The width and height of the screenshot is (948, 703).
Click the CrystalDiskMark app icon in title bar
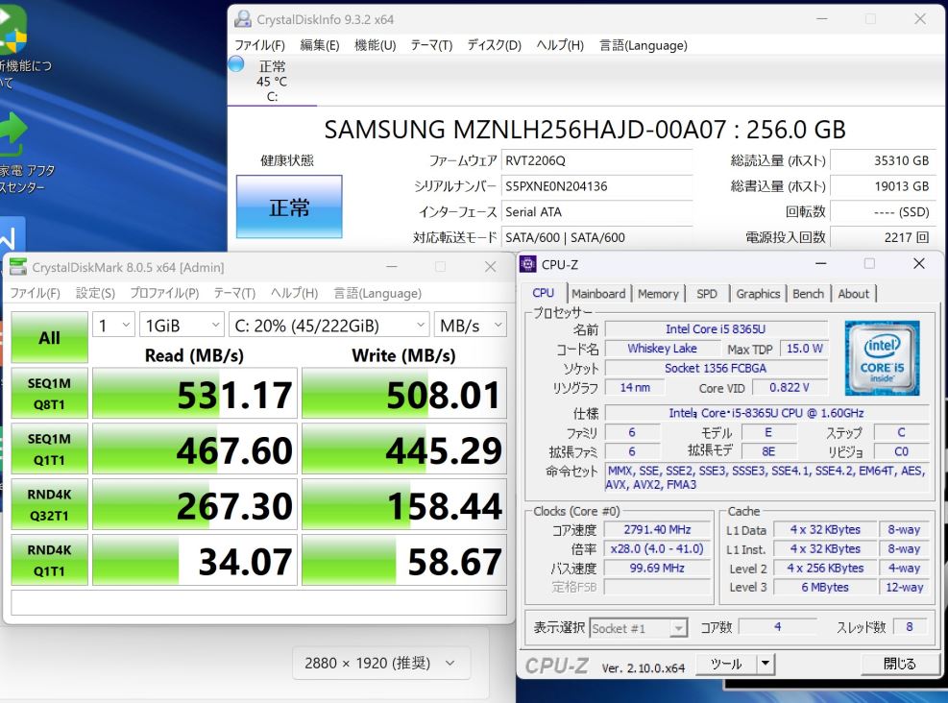click(x=19, y=267)
